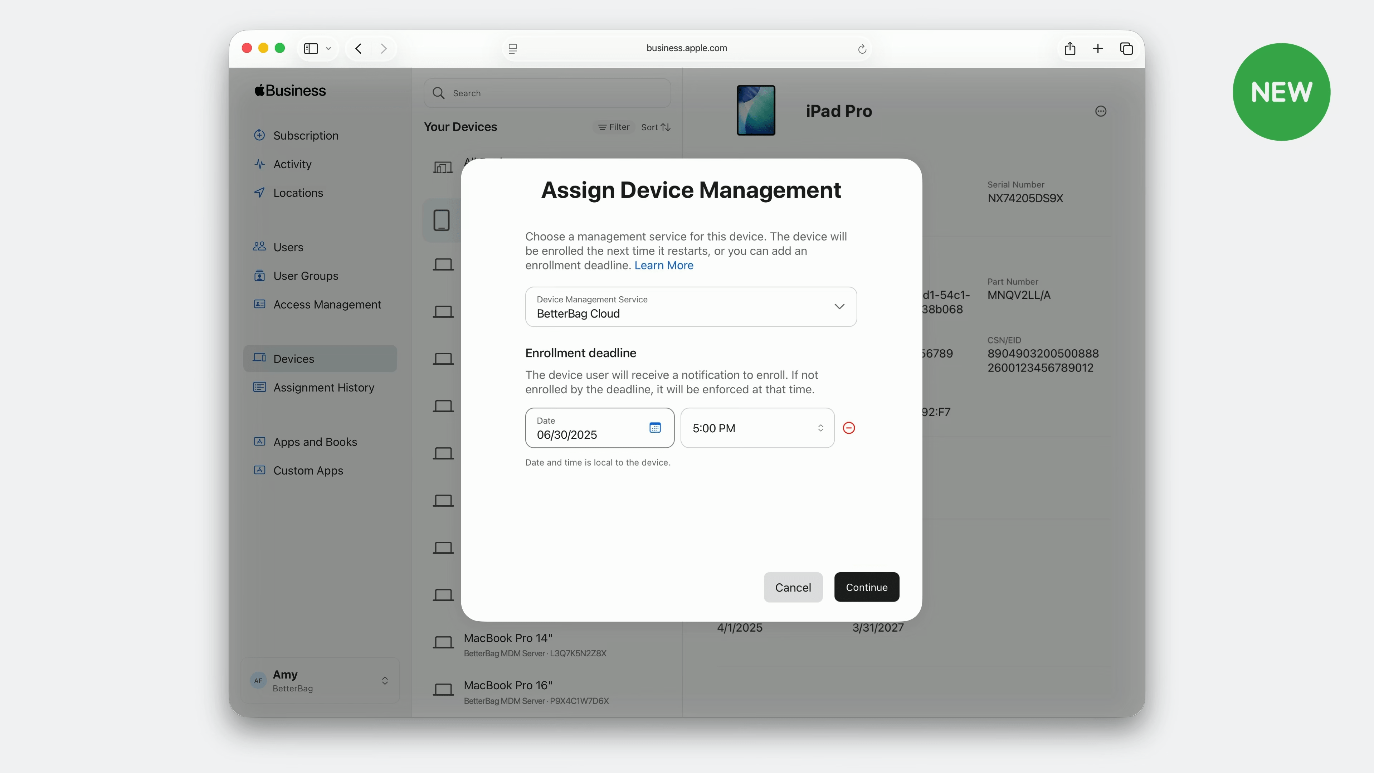Image resolution: width=1374 pixels, height=773 pixels.
Task: Click the date 4/1/2025
Action: tap(740, 628)
